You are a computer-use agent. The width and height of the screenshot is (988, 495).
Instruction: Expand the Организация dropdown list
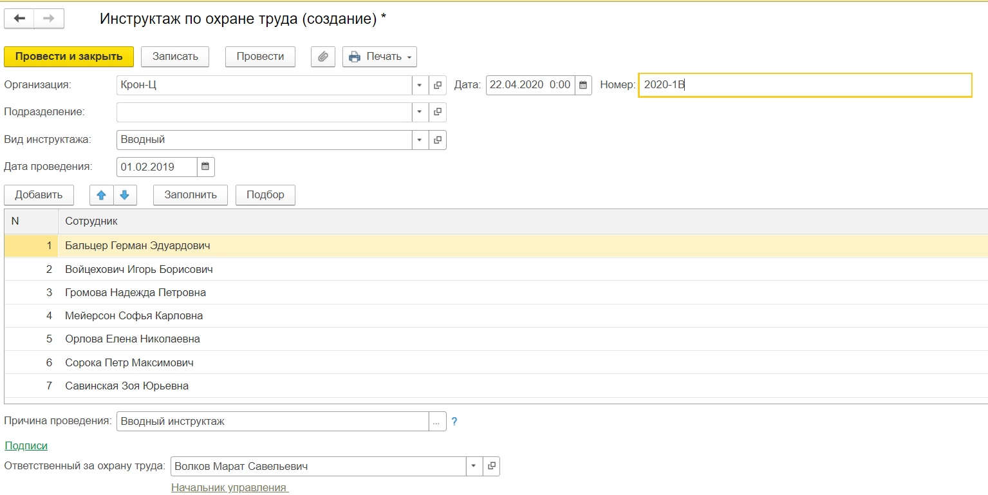point(420,85)
